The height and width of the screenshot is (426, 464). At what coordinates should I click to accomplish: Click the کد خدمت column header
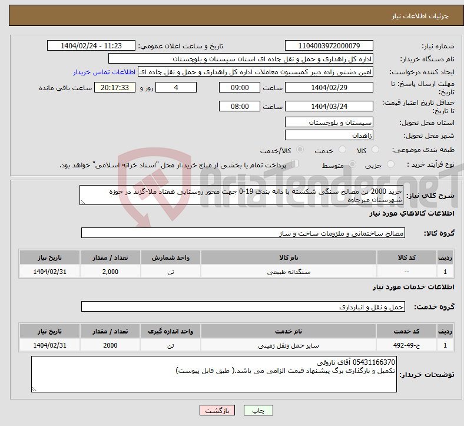point(406,331)
